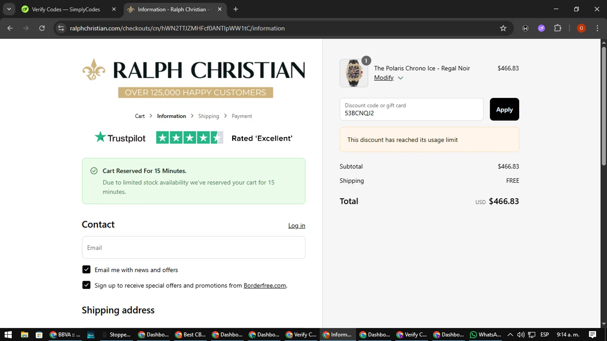
Task: Click the Log in link
Action: click(297, 226)
